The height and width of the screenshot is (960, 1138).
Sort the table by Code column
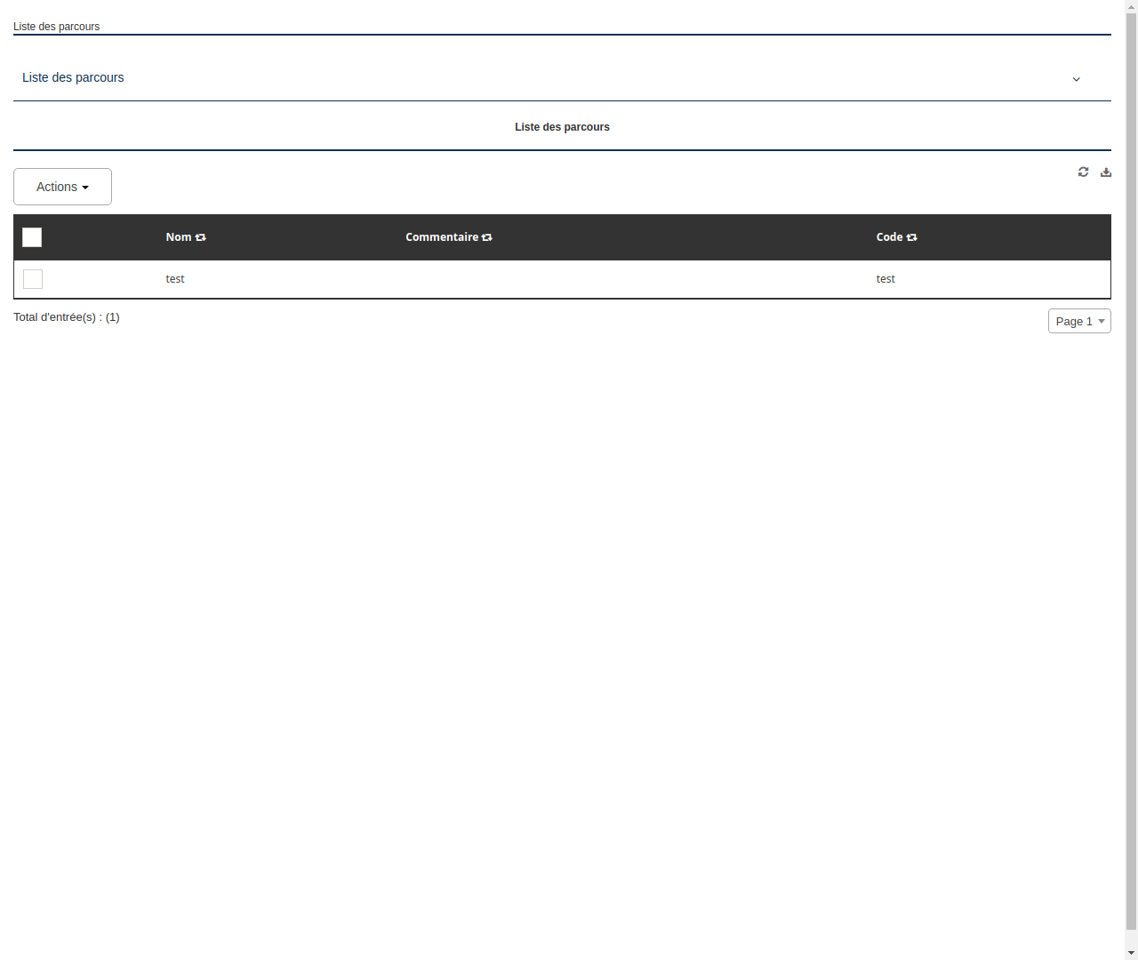click(911, 237)
